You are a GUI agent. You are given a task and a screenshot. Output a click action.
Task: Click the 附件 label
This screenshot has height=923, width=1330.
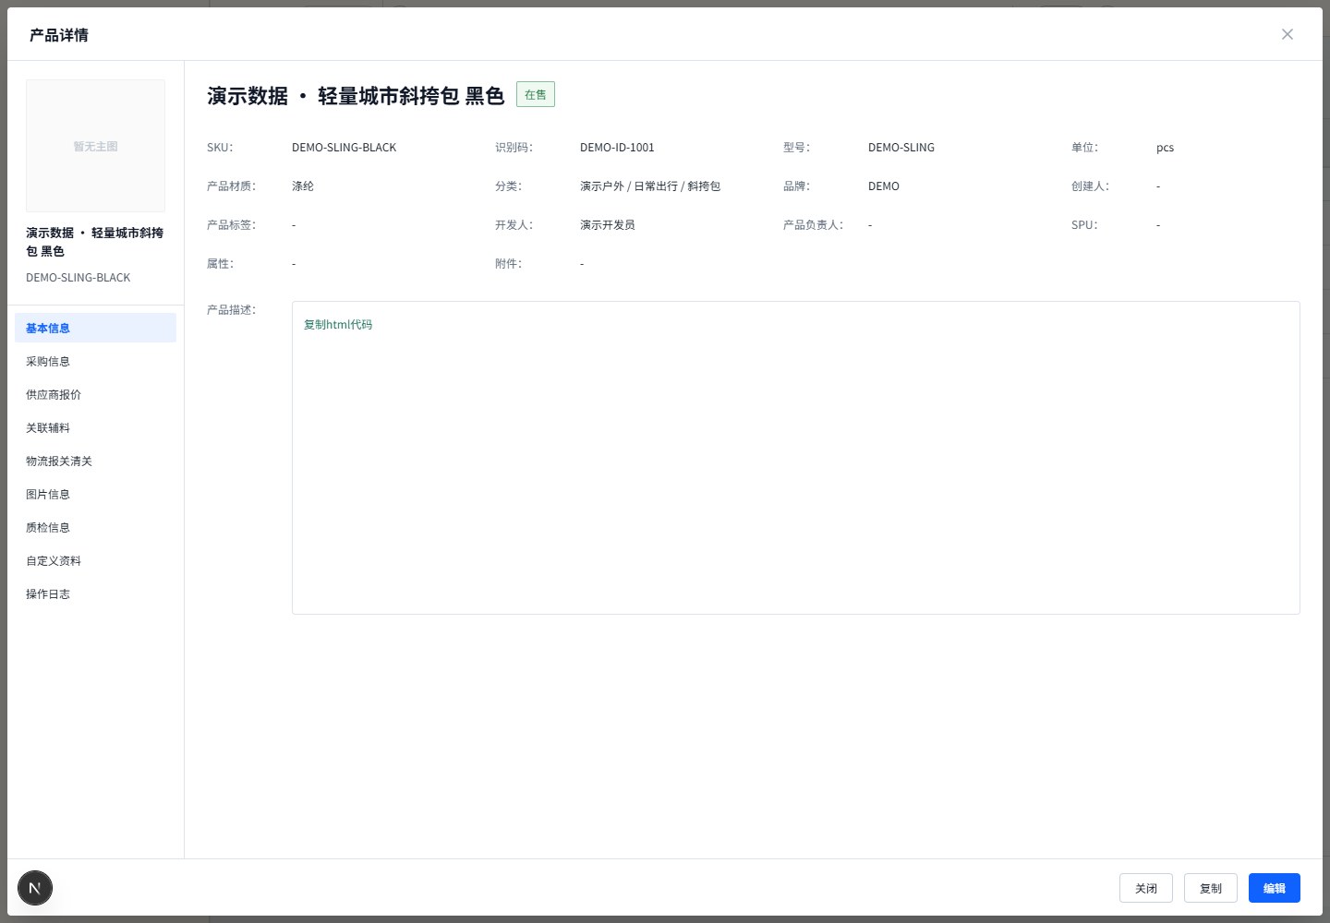[x=508, y=264]
